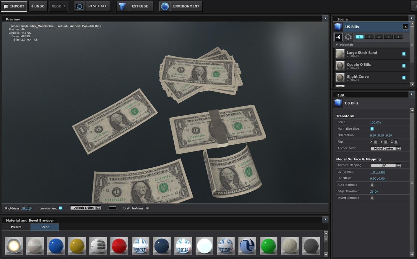Select the light grey material sphere

(x=35, y=246)
